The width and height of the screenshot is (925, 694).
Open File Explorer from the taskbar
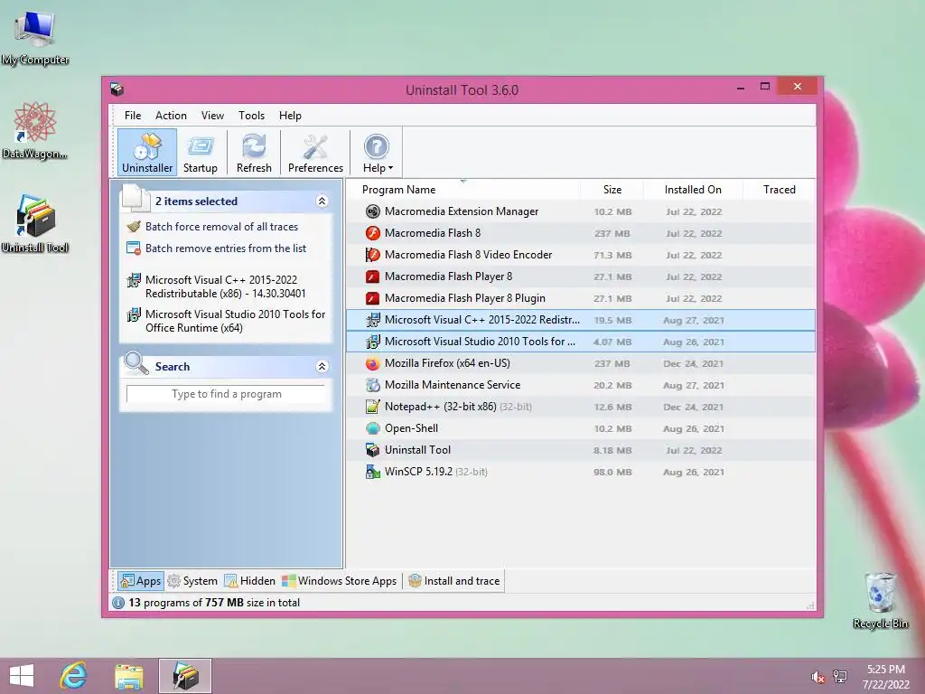pos(128,676)
